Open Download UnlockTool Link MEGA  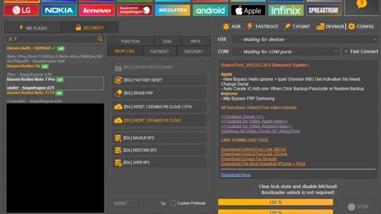[x=254, y=149]
